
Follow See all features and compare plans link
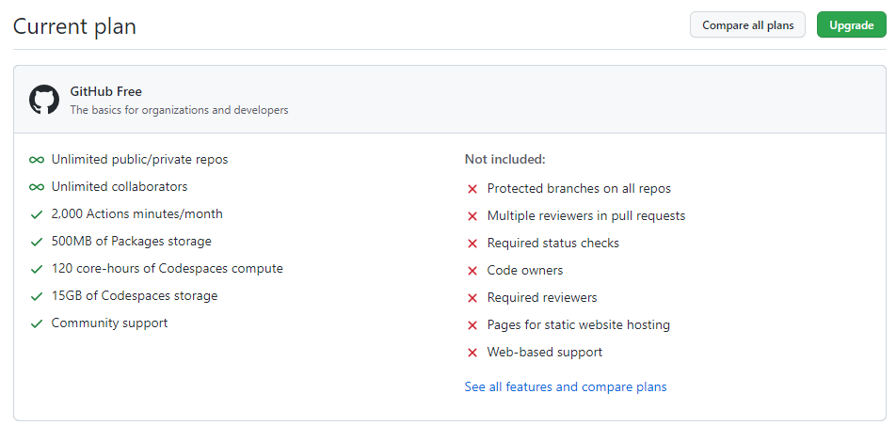[566, 386]
